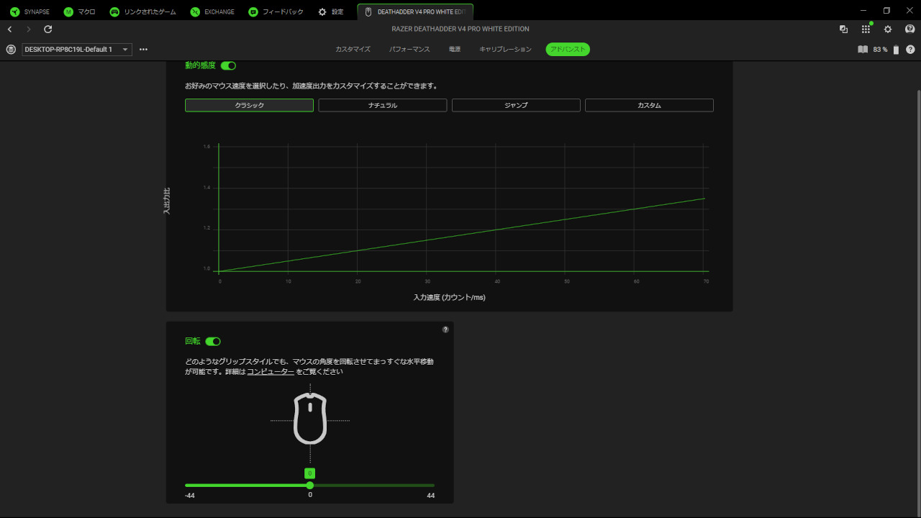Viewport: 921px width, 518px height.
Task: Select the DeathAdder V4 Pro device tab
Action: (x=415, y=12)
